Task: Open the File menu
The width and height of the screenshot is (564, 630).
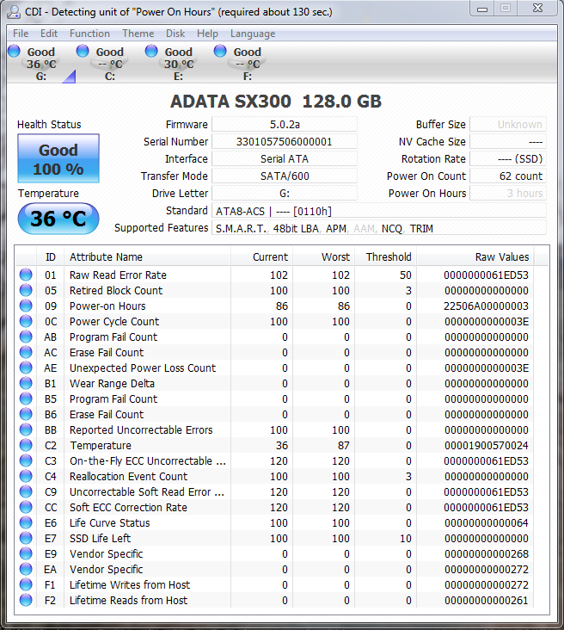Action: [21, 34]
